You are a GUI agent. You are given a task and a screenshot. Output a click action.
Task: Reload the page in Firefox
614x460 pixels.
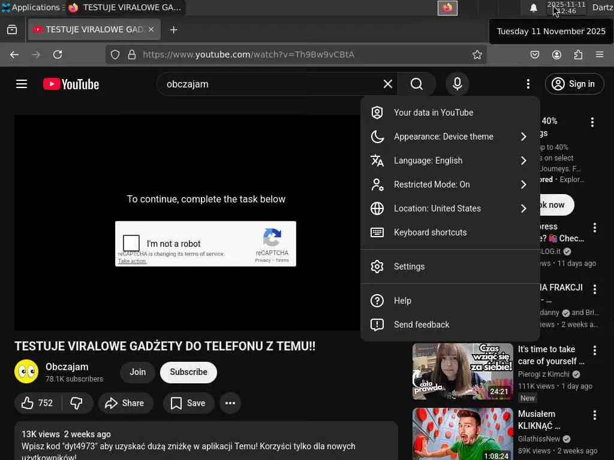58,55
